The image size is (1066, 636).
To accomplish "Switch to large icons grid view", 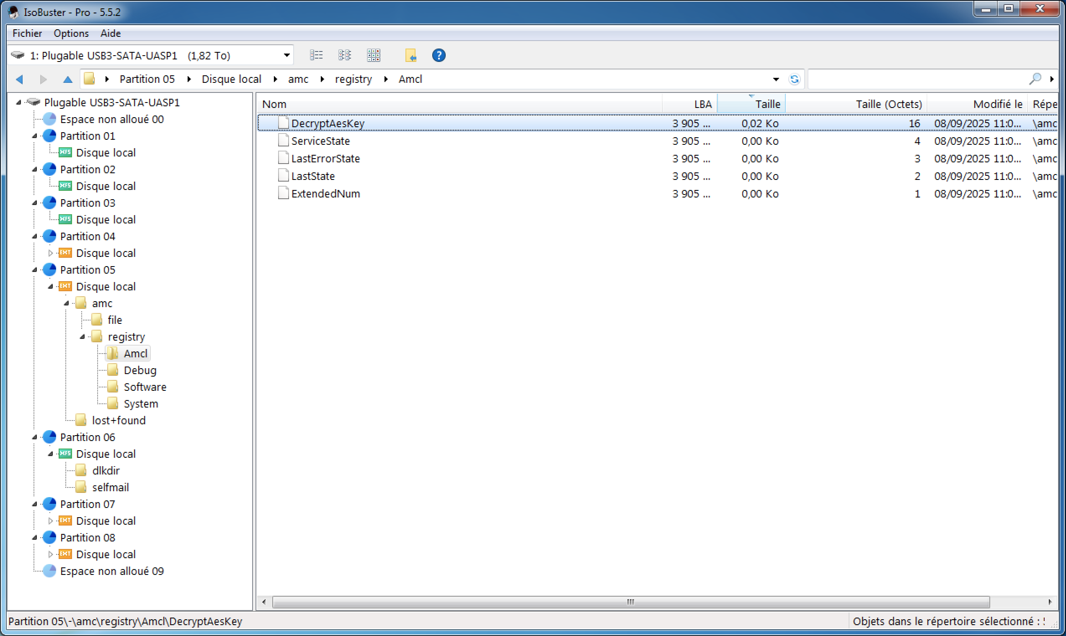I will (x=373, y=55).
